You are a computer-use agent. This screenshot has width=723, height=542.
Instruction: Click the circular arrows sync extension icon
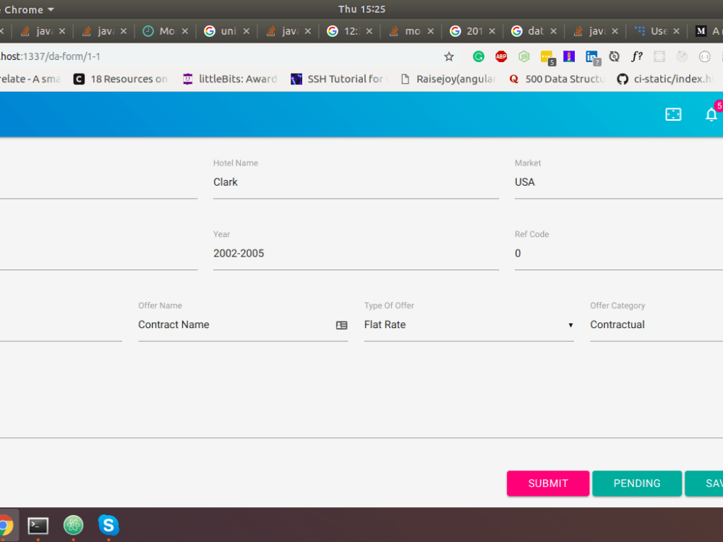[614, 56]
